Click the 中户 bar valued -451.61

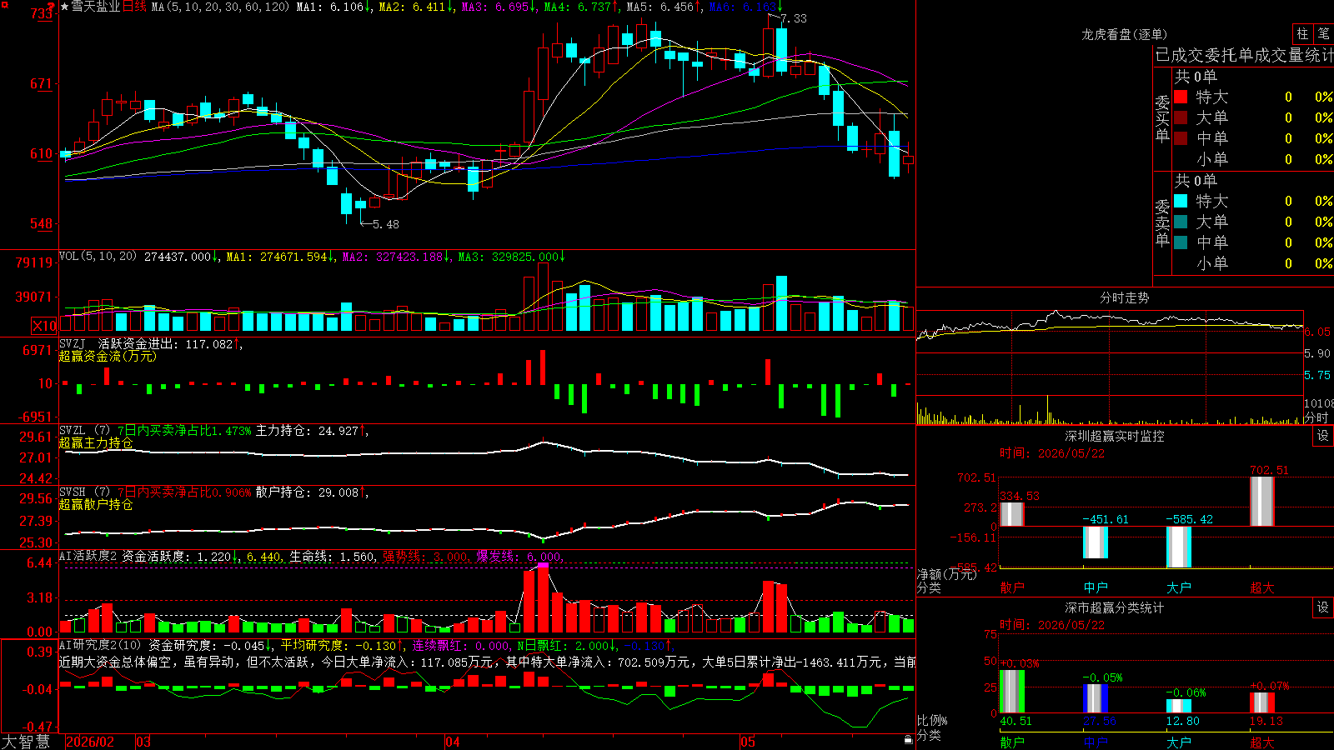point(1096,542)
